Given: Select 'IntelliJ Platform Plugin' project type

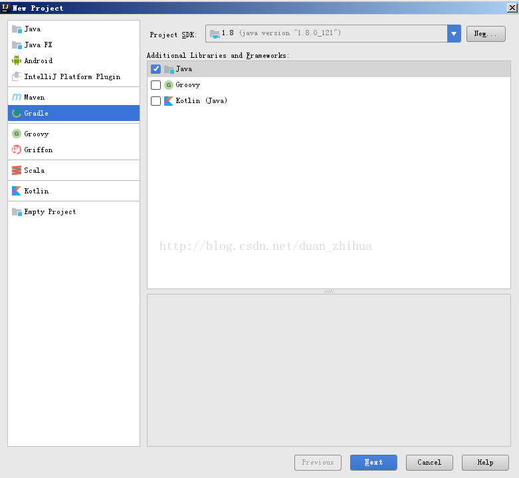Looking at the screenshot, I should [x=72, y=77].
